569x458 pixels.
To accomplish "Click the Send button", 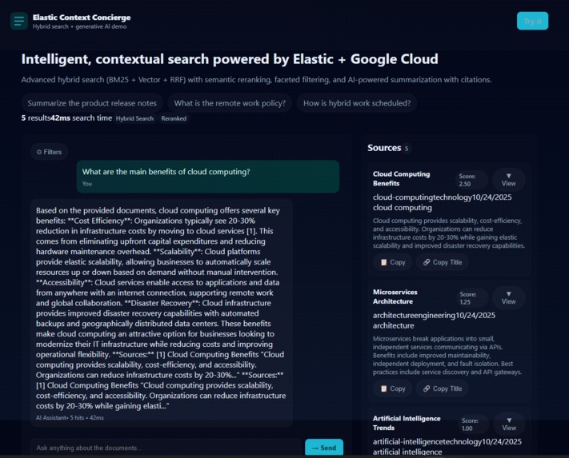I will [324, 448].
